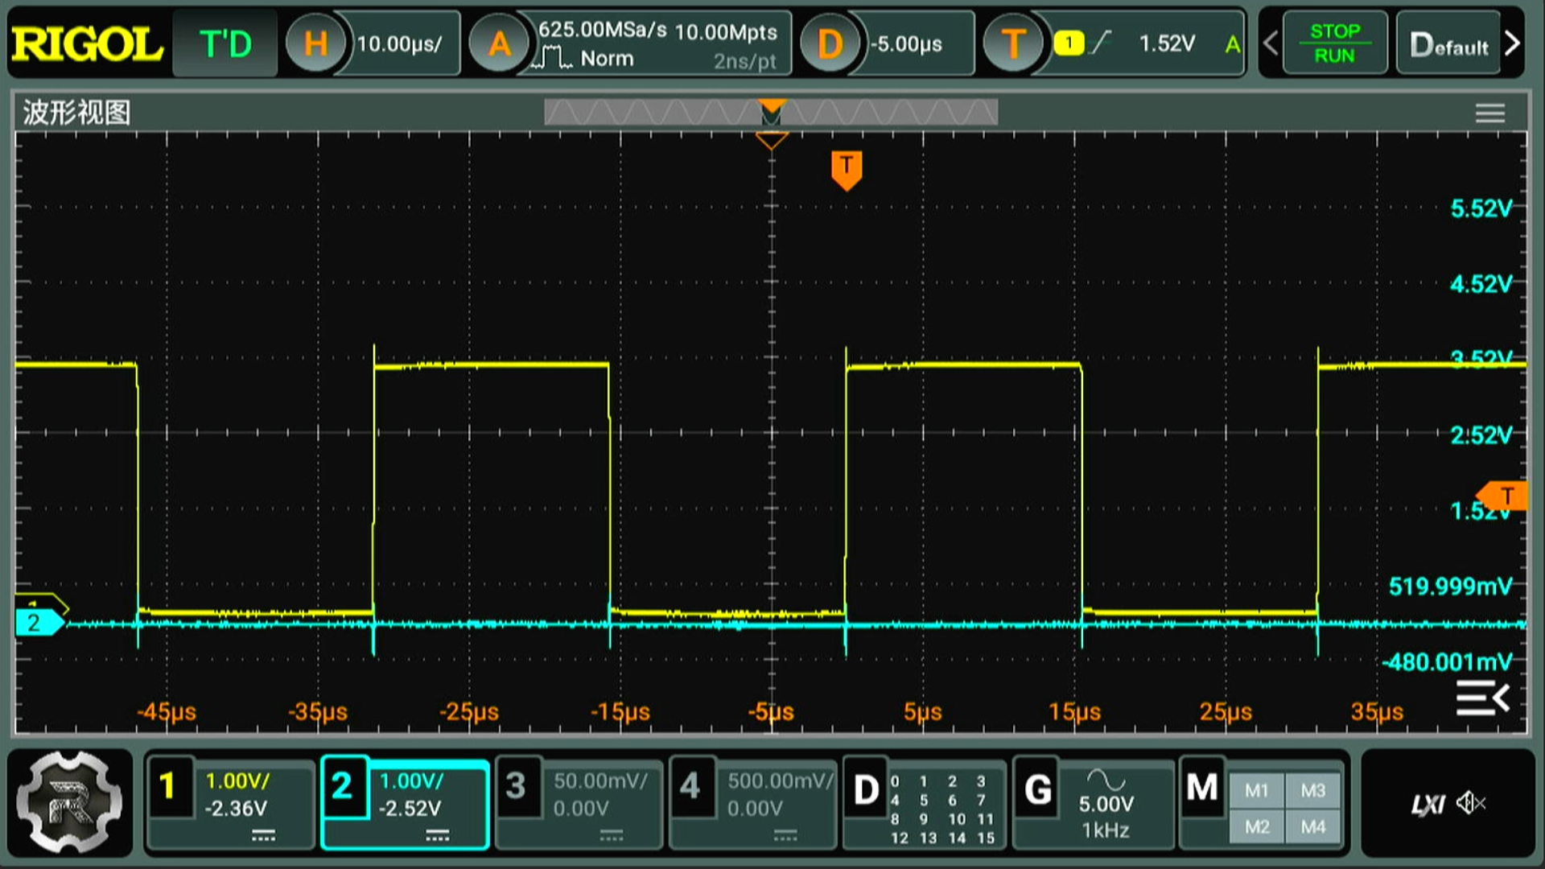Open the Horizontal timebase H icon
The width and height of the screenshot is (1545, 869).
pyautogui.click(x=315, y=43)
